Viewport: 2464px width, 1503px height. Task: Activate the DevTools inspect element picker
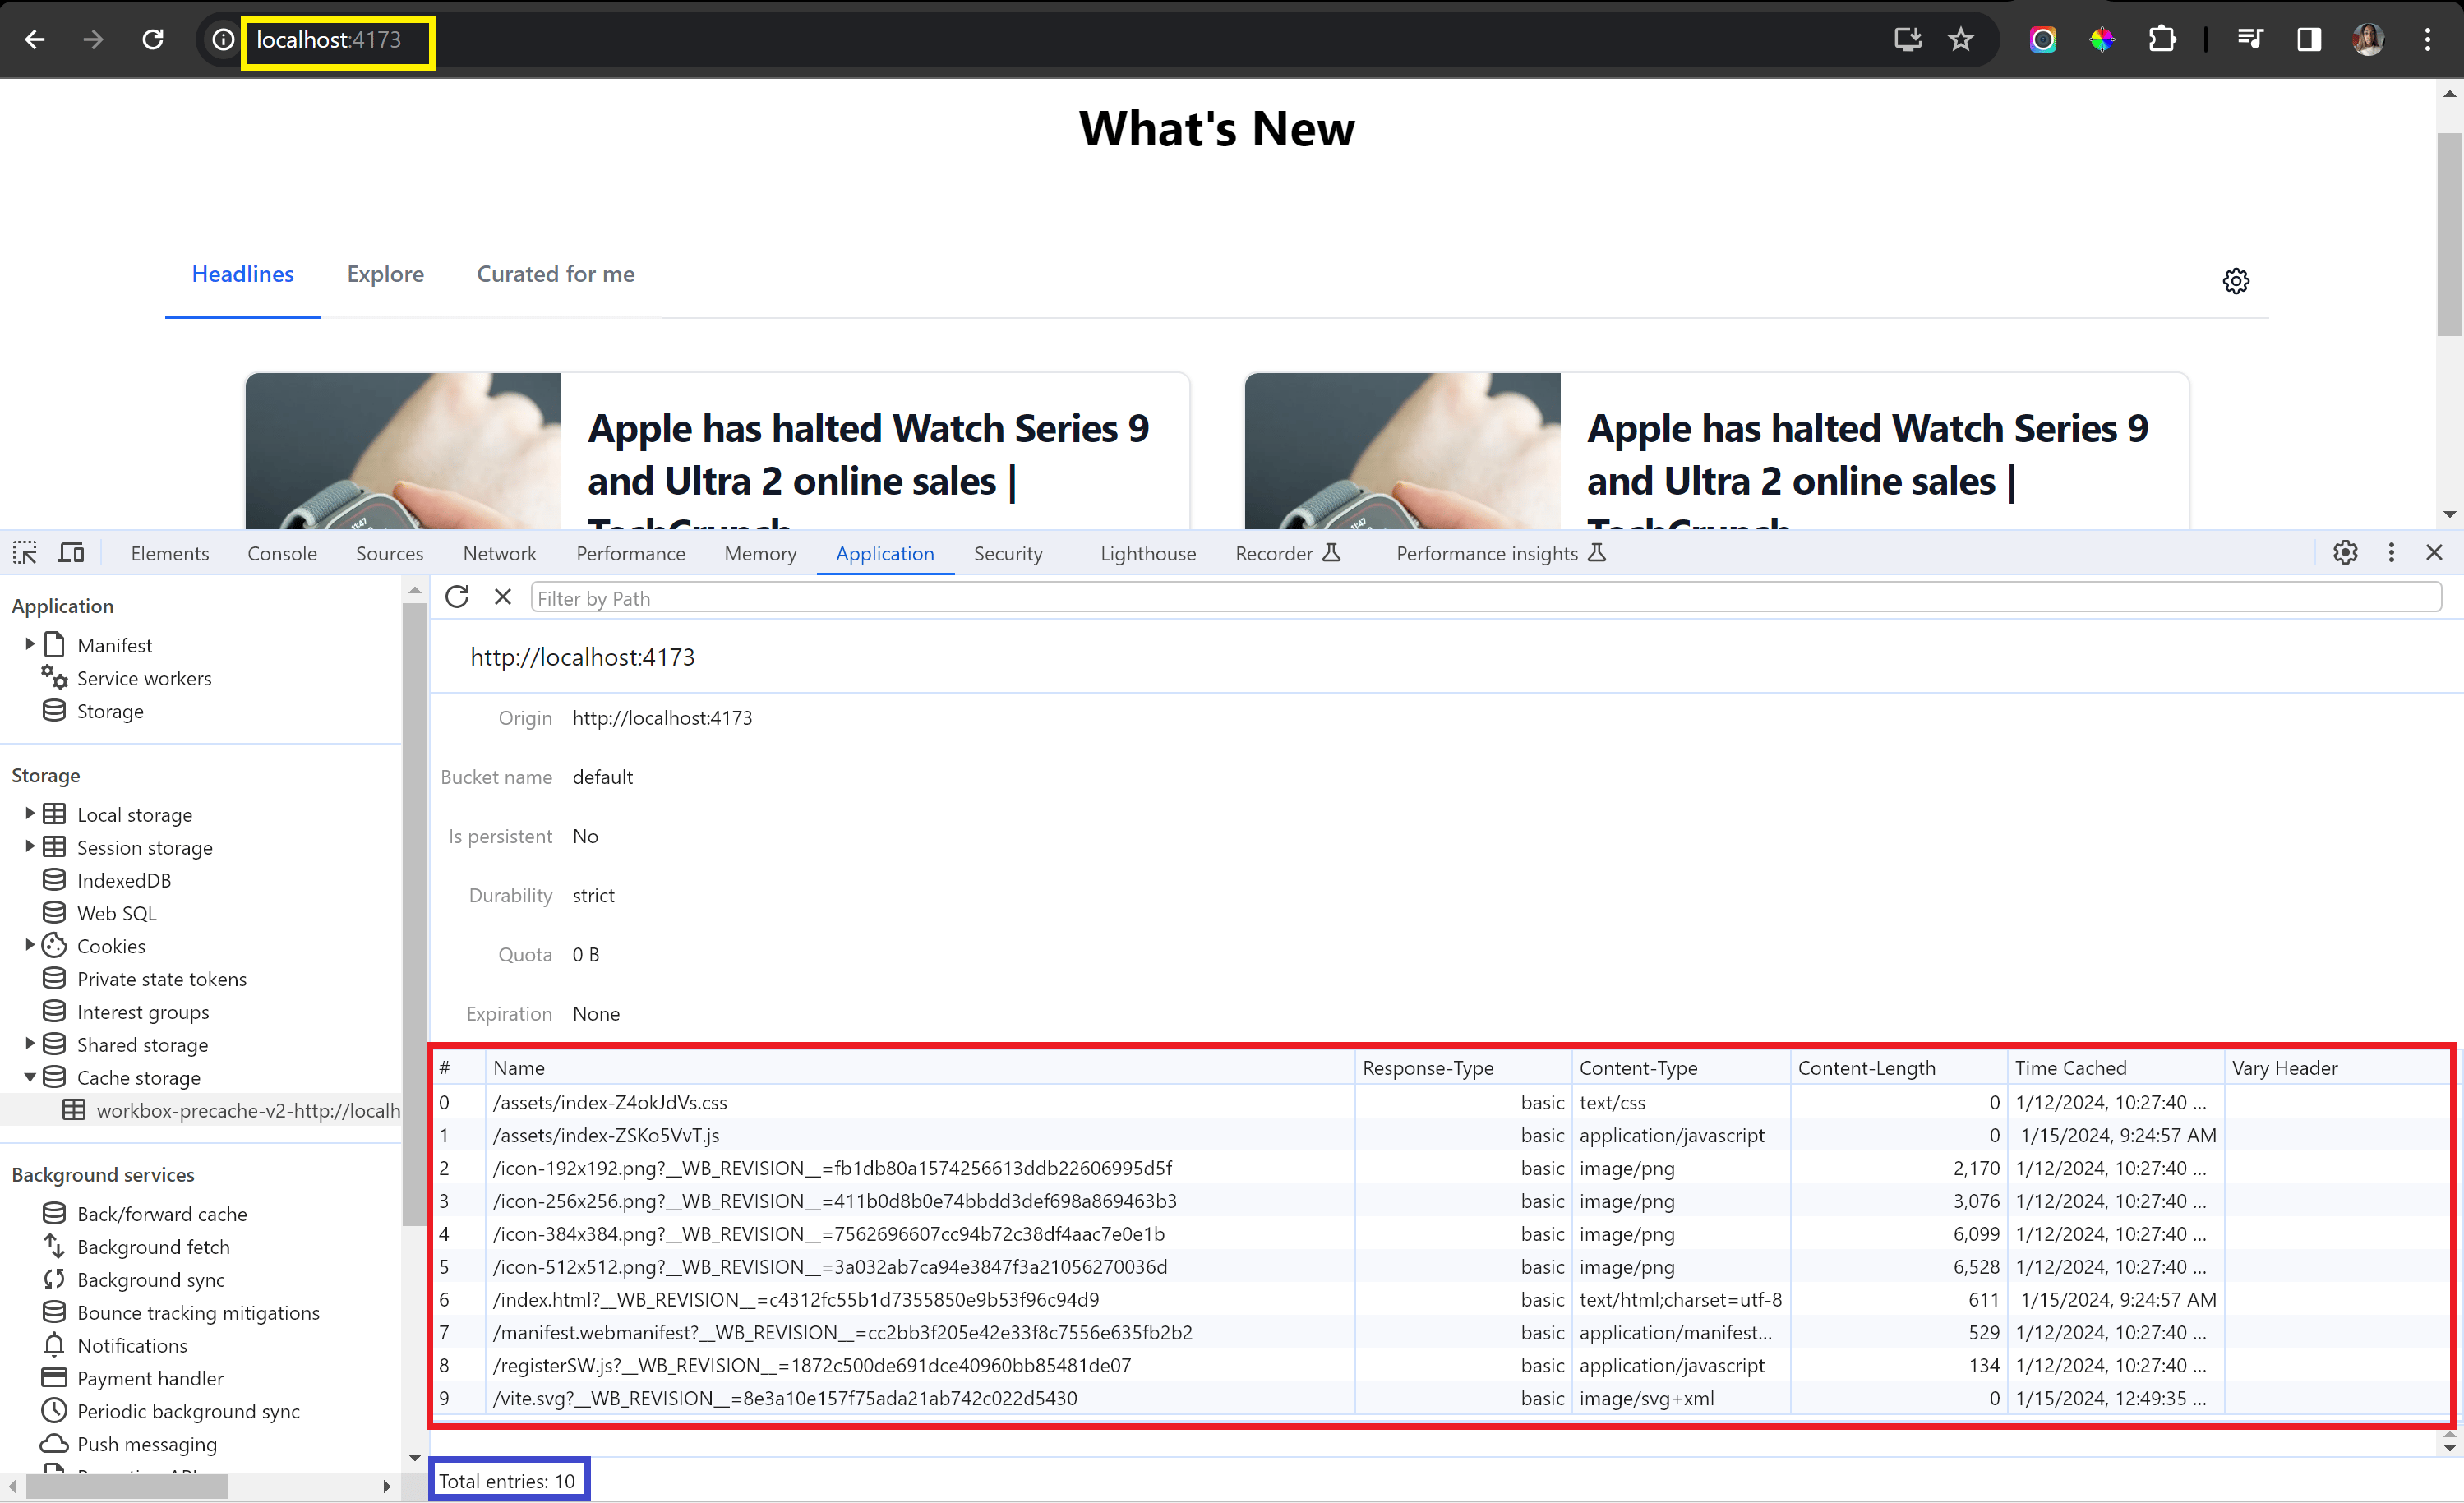[25, 553]
